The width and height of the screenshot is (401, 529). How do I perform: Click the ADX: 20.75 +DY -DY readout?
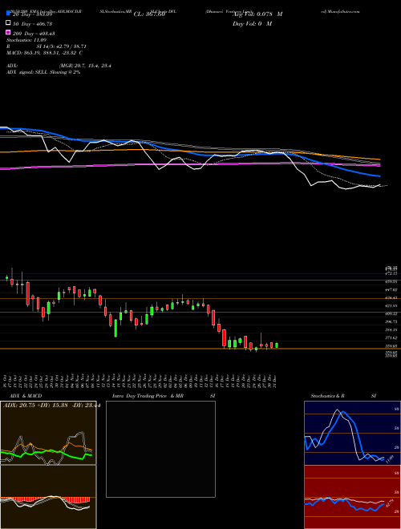[51, 406]
